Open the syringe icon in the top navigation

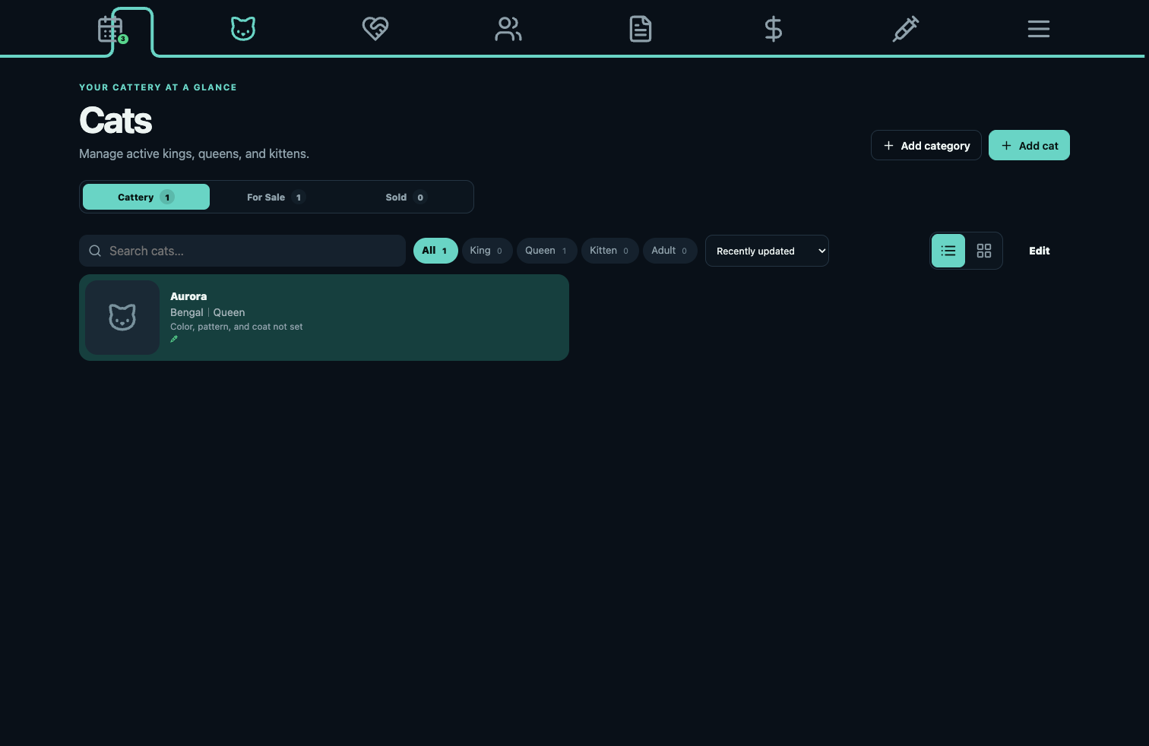(906, 29)
